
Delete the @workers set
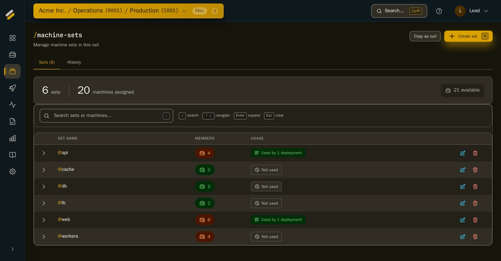(475, 237)
